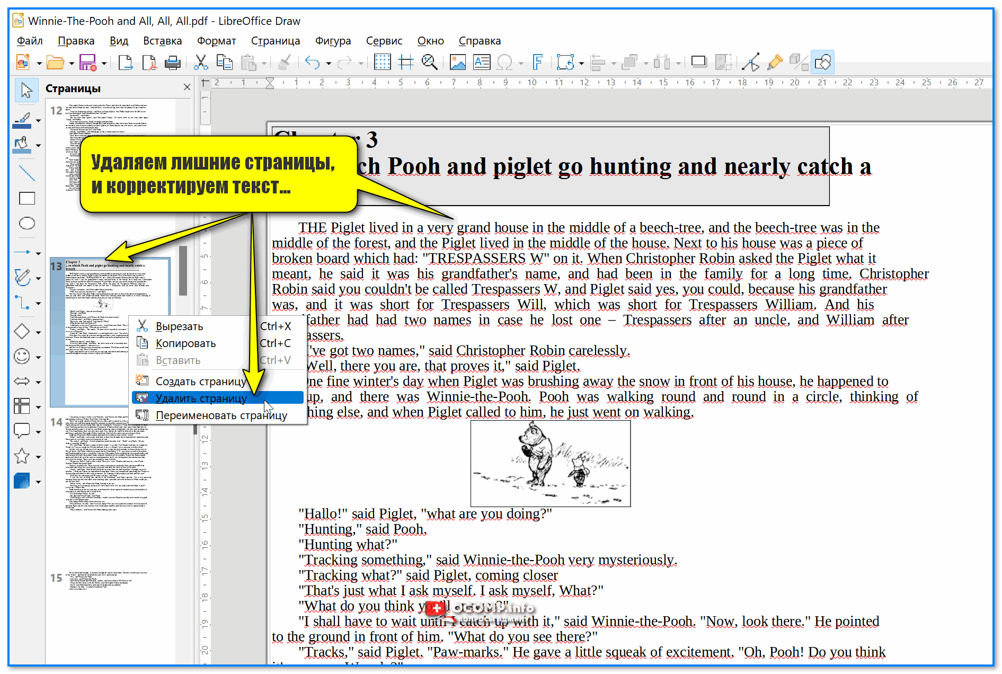Click the Export icon
1002x674 pixels.
pyautogui.click(x=125, y=63)
